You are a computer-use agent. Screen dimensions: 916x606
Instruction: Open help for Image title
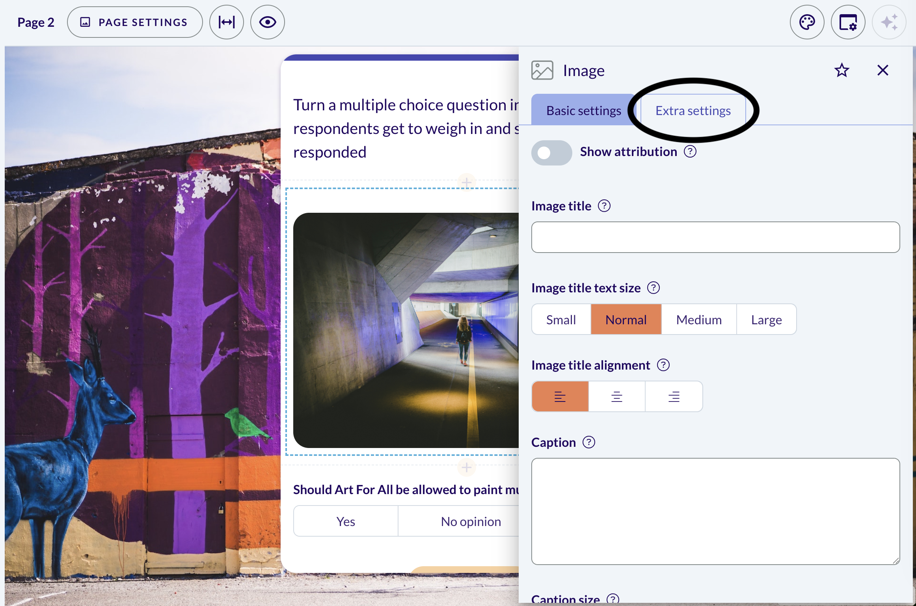point(604,206)
